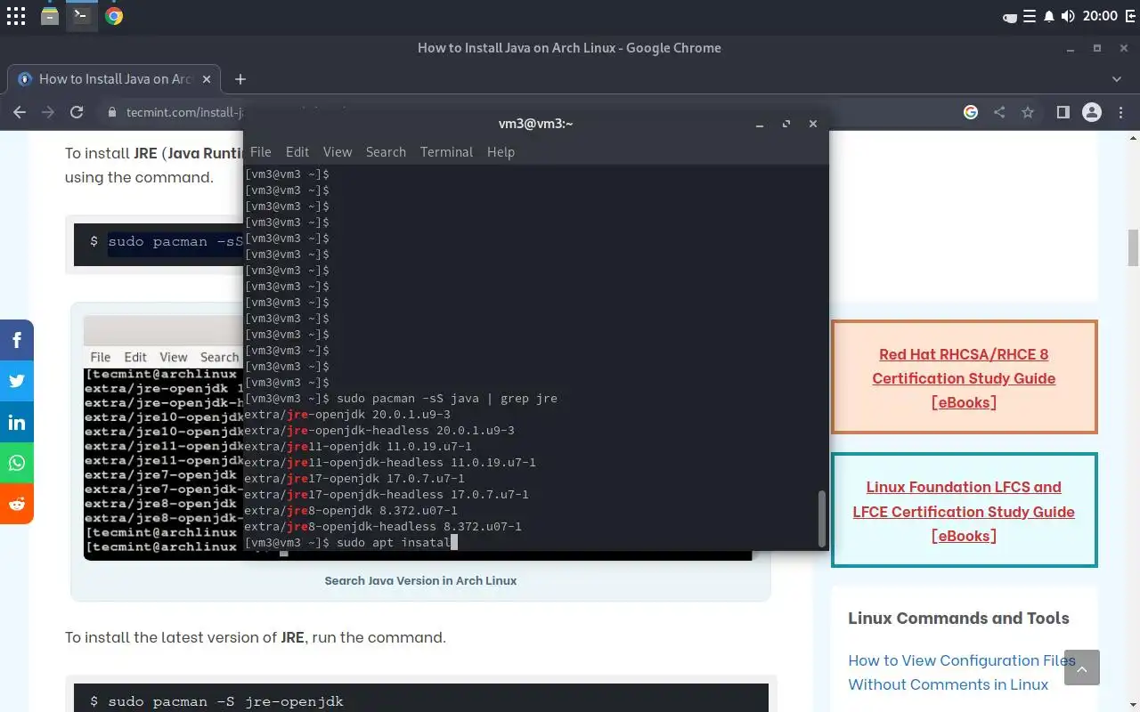Open the terminal Terminal menu

pos(446,152)
